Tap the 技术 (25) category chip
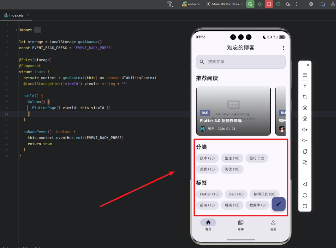The image size is (336, 248). [x=207, y=158]
